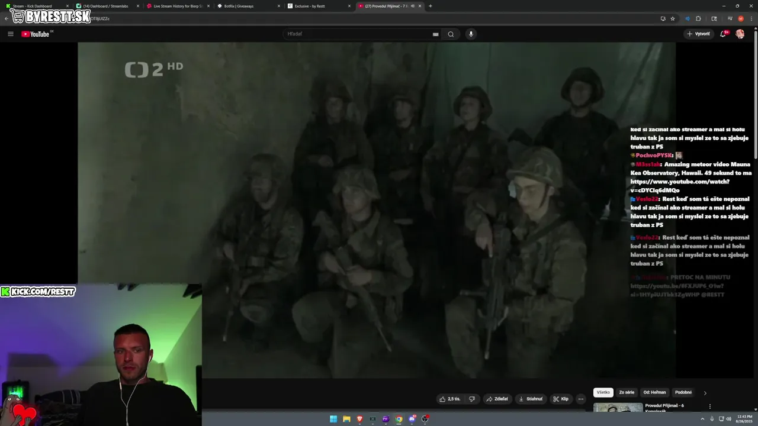
Task: Open the on-screen keyboard icon in search
Action: [x=436, y=34]
